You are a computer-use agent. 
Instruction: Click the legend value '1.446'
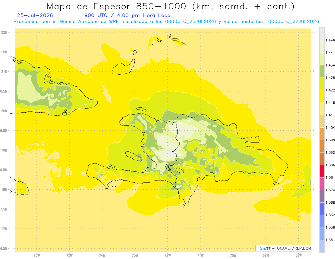[330, 40]
